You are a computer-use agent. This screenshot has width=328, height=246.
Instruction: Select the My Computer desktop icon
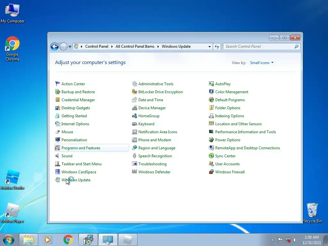click(x=12, y=13)
